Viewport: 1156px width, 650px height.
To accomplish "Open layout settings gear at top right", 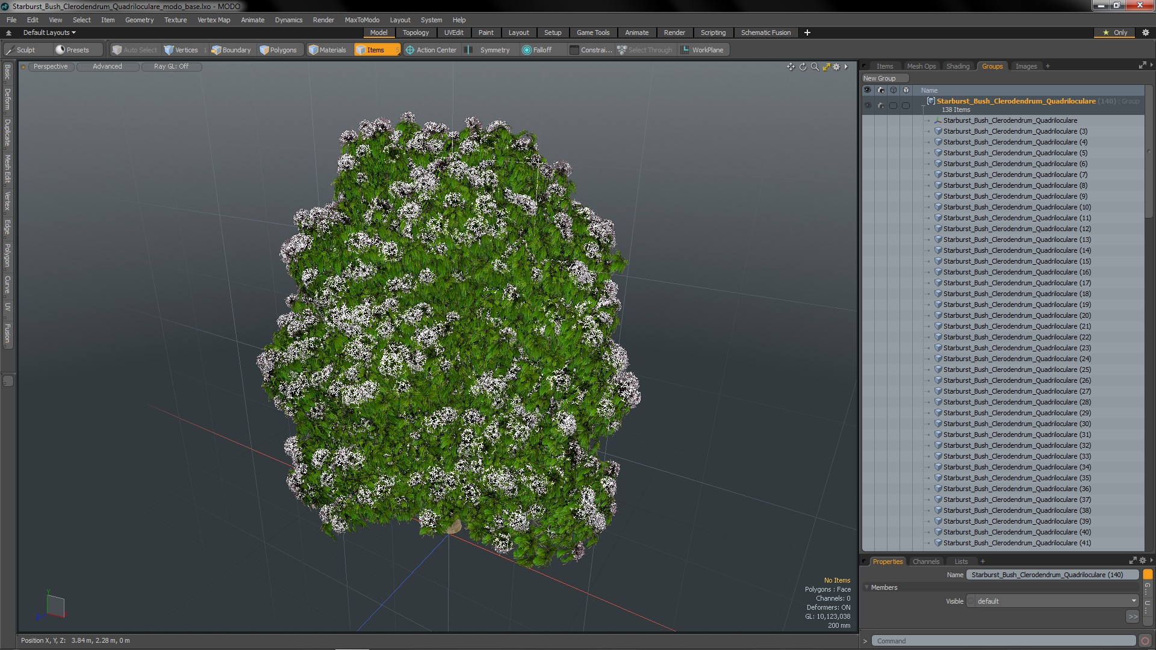I will pos(1145,32).
